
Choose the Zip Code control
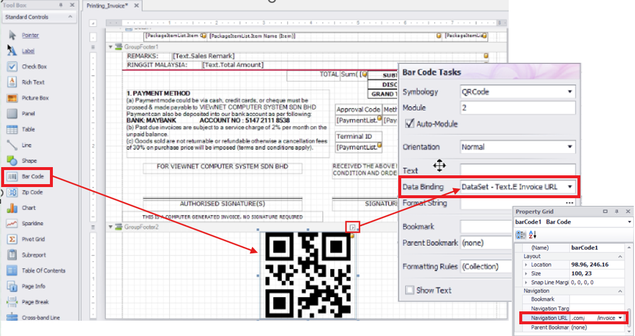[x=32, y=192]
